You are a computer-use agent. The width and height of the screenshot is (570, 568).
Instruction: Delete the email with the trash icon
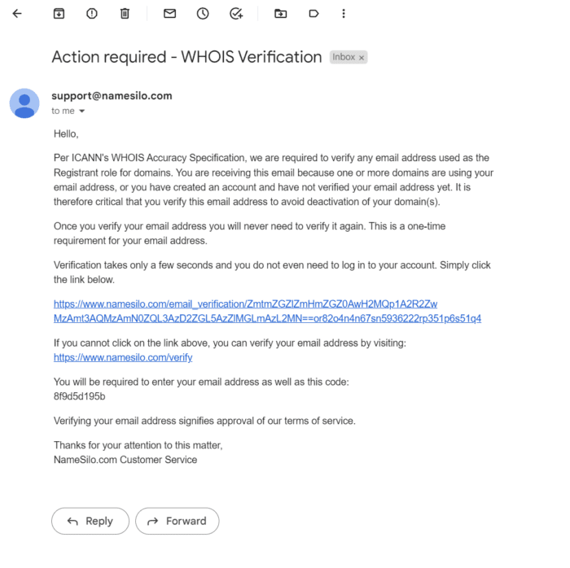(x=125, y=14)
